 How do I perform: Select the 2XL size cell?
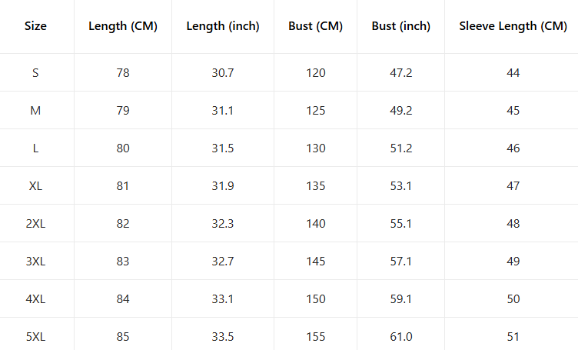pyautogui.click(x=35, y=224)
